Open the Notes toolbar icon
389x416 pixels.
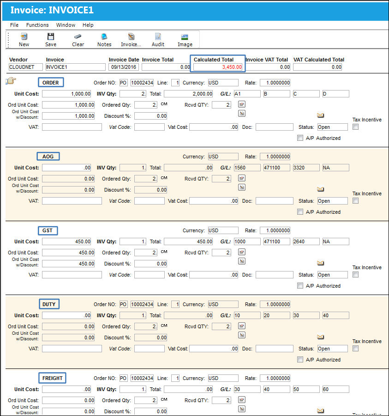pyautogui.click(x=104, y=36)
